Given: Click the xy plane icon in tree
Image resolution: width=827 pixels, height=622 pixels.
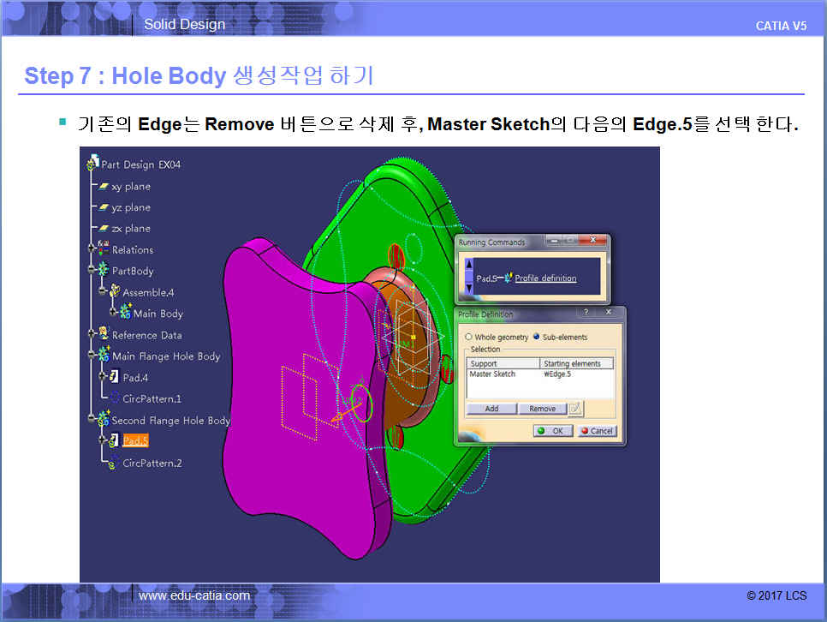Looking at the screenshot, I should click(104, 187).
